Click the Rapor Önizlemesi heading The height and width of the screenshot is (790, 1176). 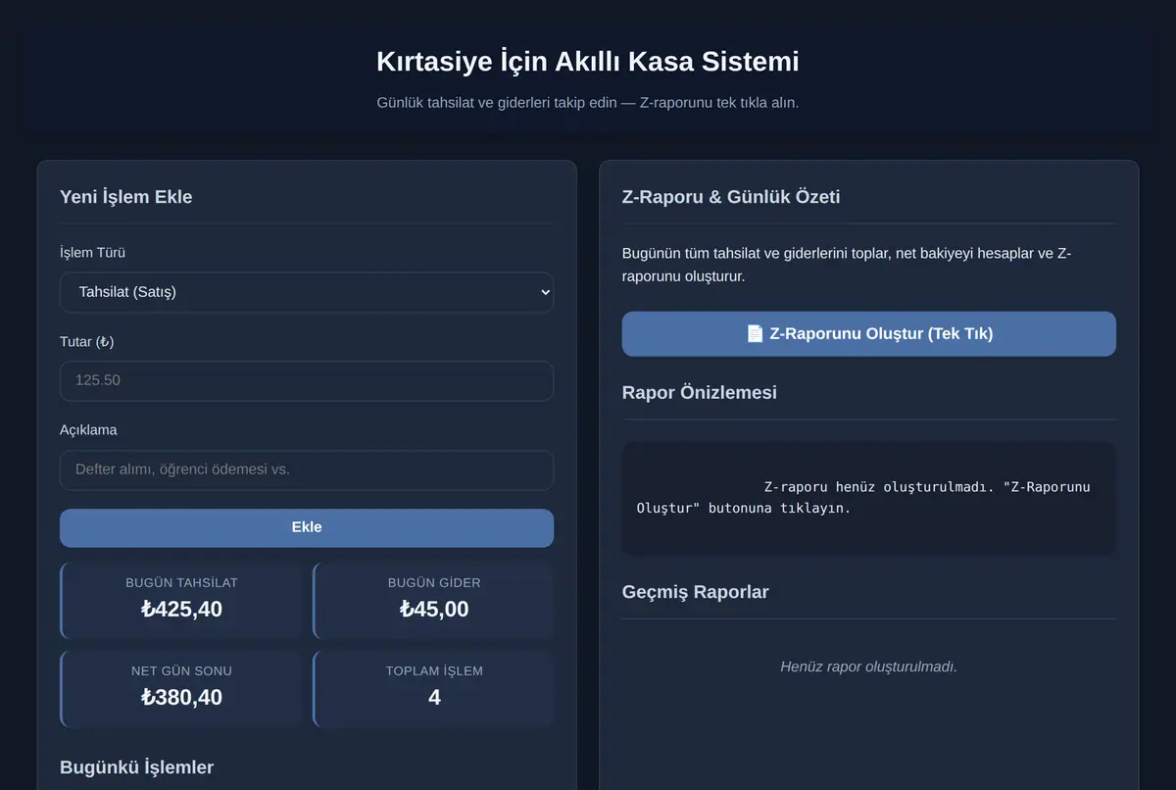tap(700, 393)
